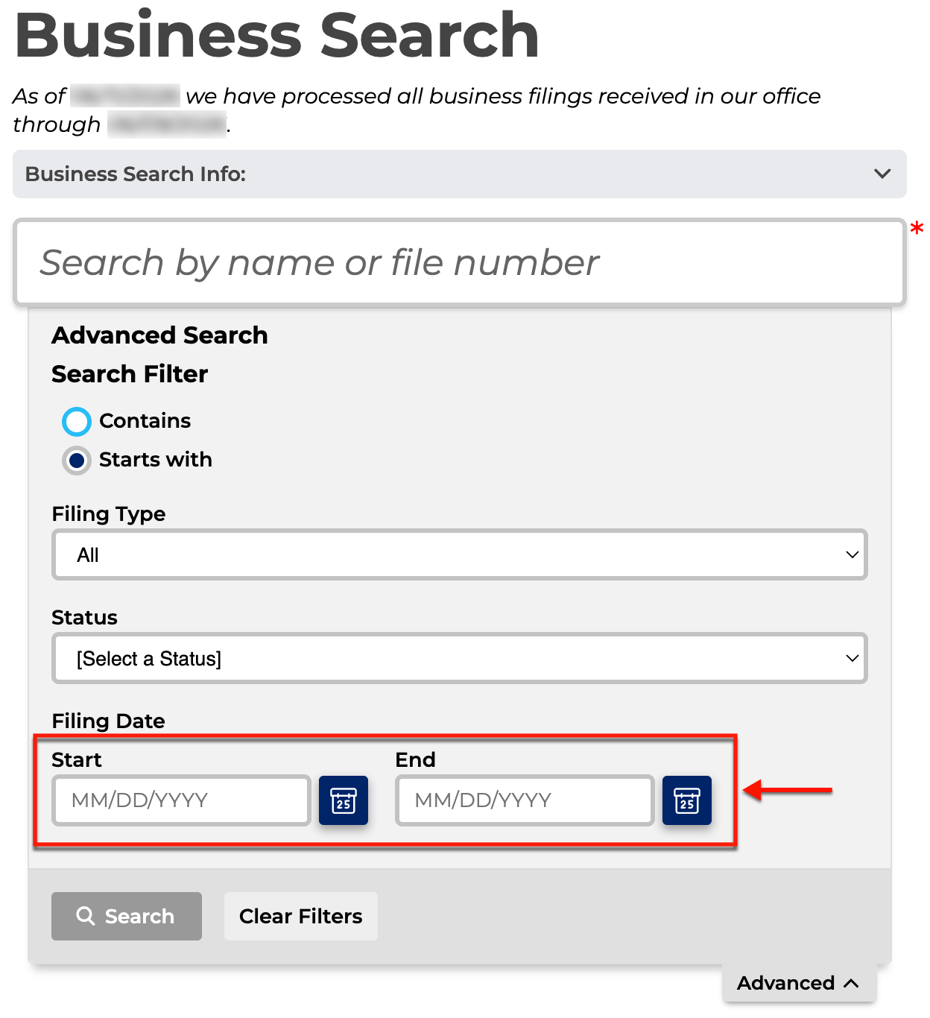Click the chevron icon on Business Search Info

pos(882,174)
